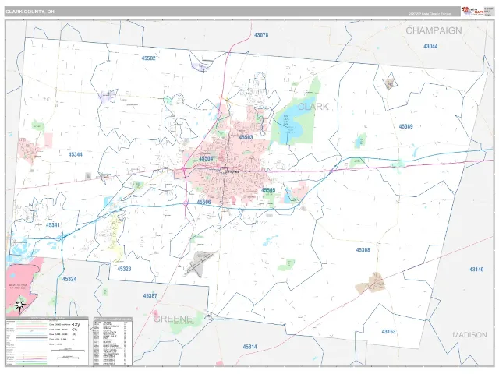Click the gray airport runway symbol

tap(200, 263)
